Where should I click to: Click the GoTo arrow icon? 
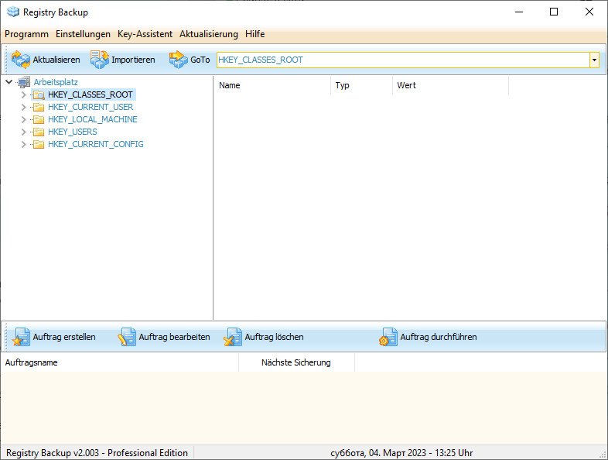pos(179,60)
